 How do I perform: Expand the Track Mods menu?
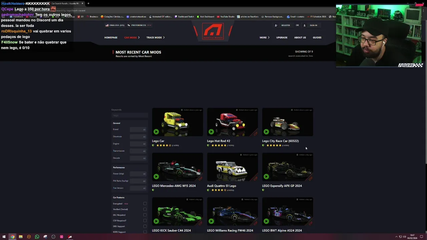tap(155, 38)
